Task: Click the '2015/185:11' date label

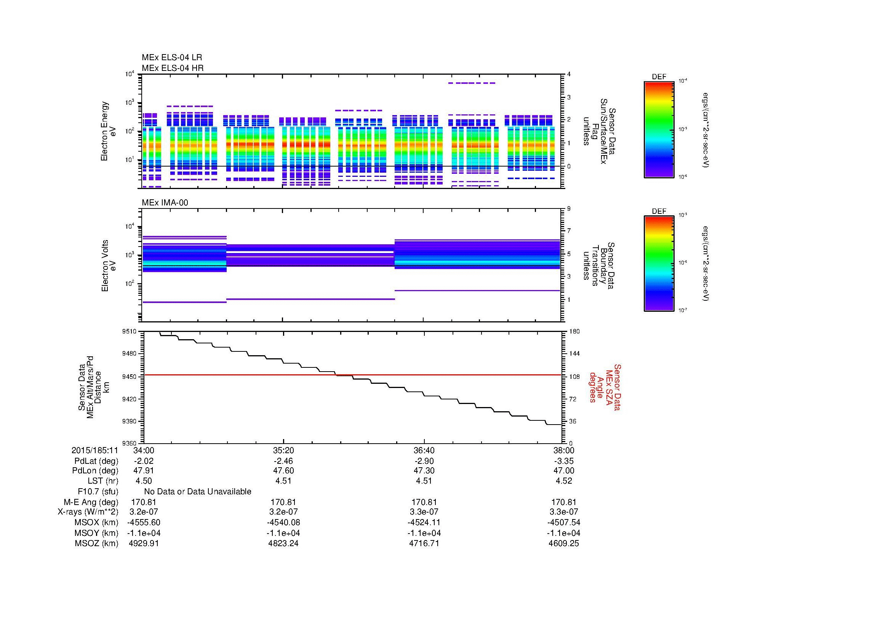Action: coord(94,450)
